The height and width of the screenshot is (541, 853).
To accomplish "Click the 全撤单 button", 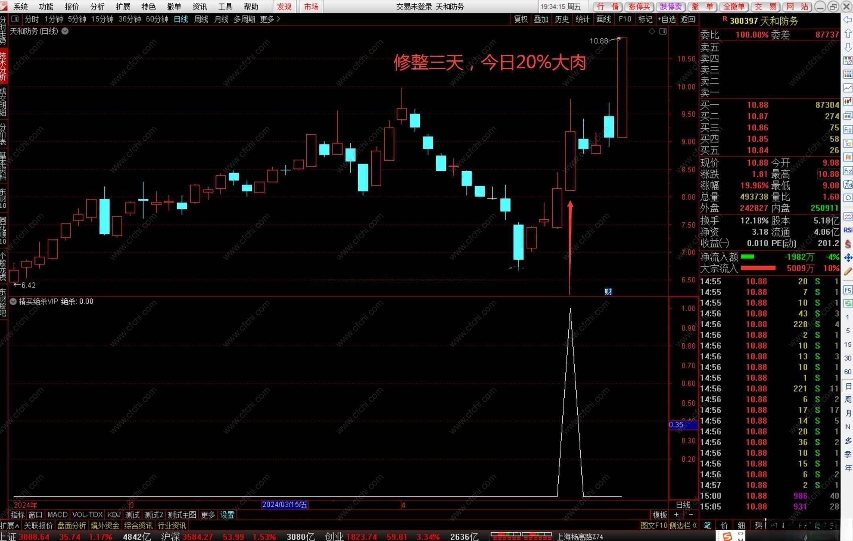I will point(733,6).
